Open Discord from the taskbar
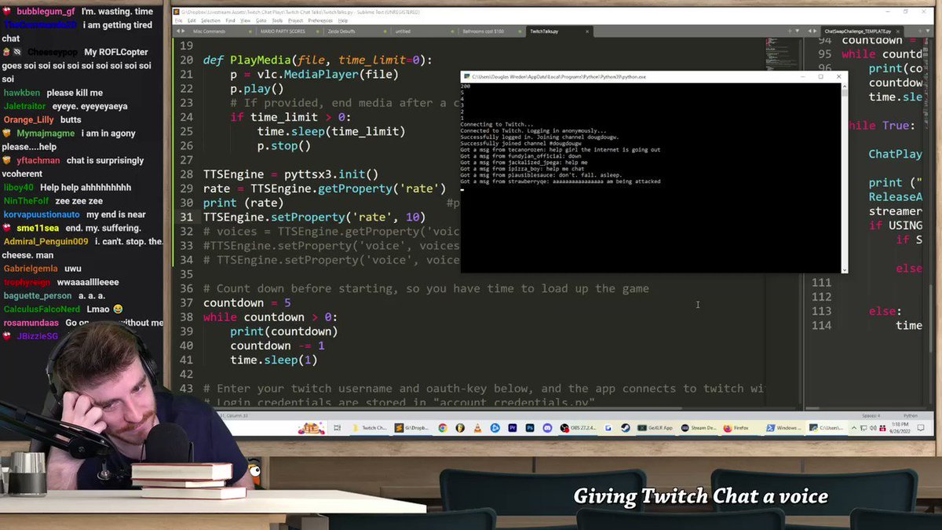942x530 pixels. click(x=547, y=428)
